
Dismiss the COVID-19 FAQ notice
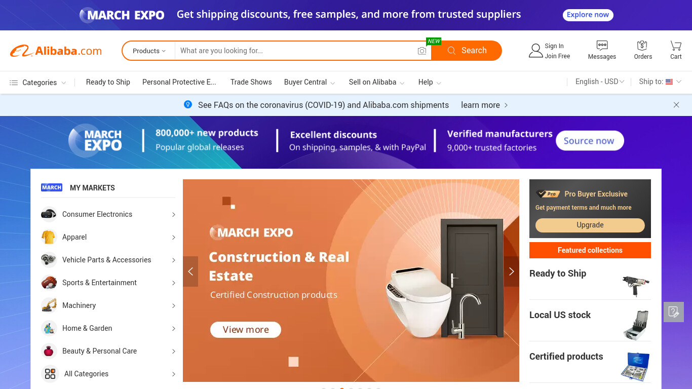coord(676,105)
